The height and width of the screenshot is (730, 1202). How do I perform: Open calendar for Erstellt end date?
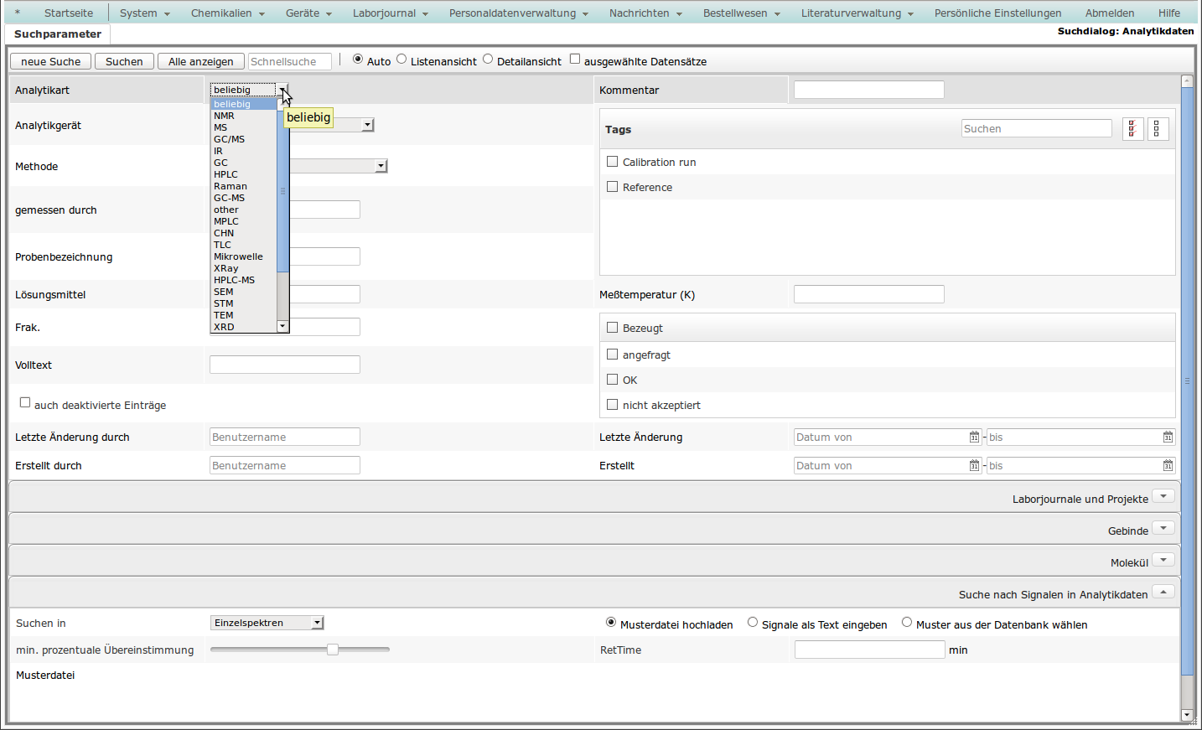pyautogui.click(x=1168, y=466)
